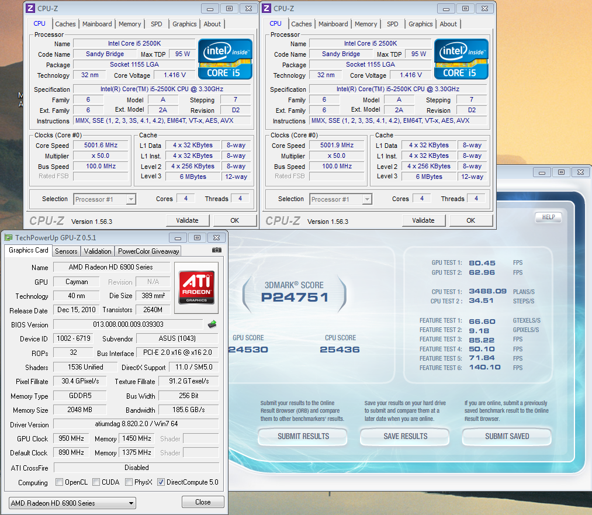This screenshot has height=515, width=592.
Task: Open HELP in the 3DMark window
Action: [x=548, y=217]
